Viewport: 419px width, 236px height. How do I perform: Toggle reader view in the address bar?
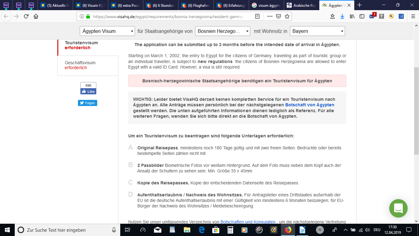click(x=257, y=17)
